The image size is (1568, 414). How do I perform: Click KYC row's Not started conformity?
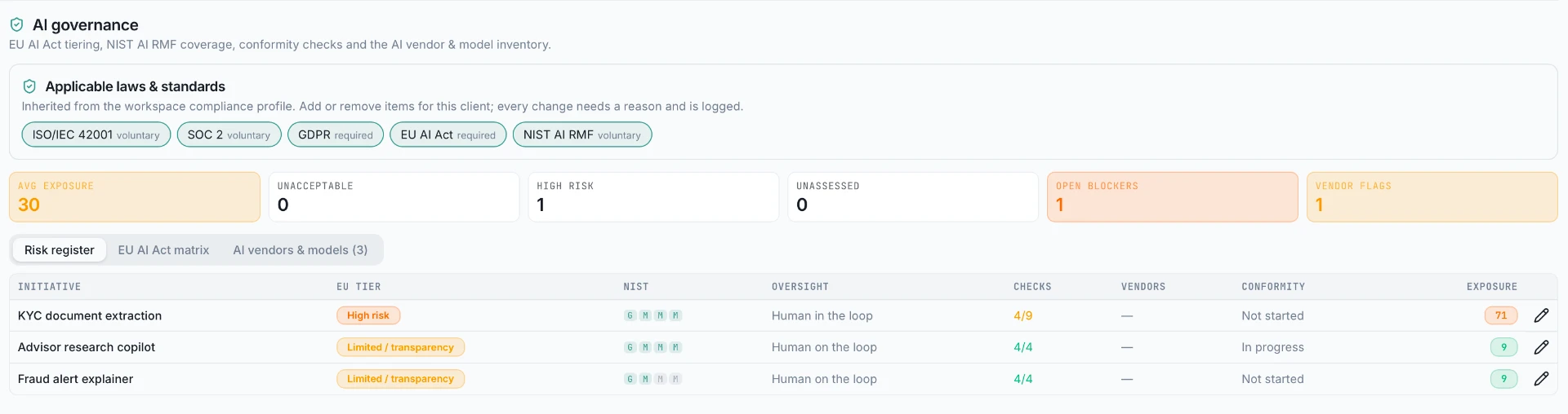click(x=1272, y=315)
